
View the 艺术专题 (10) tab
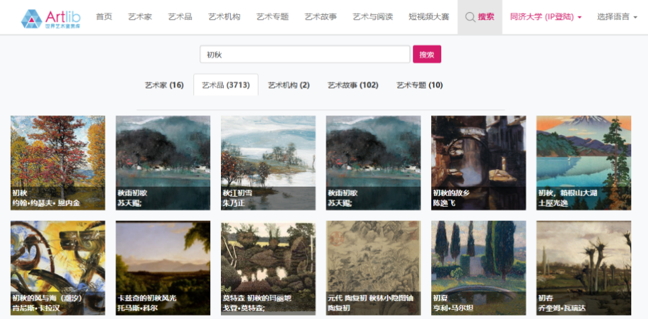click(x=419, y=85)
